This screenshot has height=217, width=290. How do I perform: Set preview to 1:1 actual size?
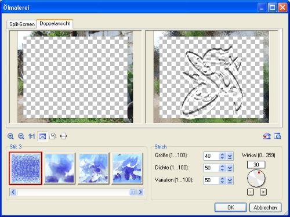pyautogui.click(x=32, y=136)
